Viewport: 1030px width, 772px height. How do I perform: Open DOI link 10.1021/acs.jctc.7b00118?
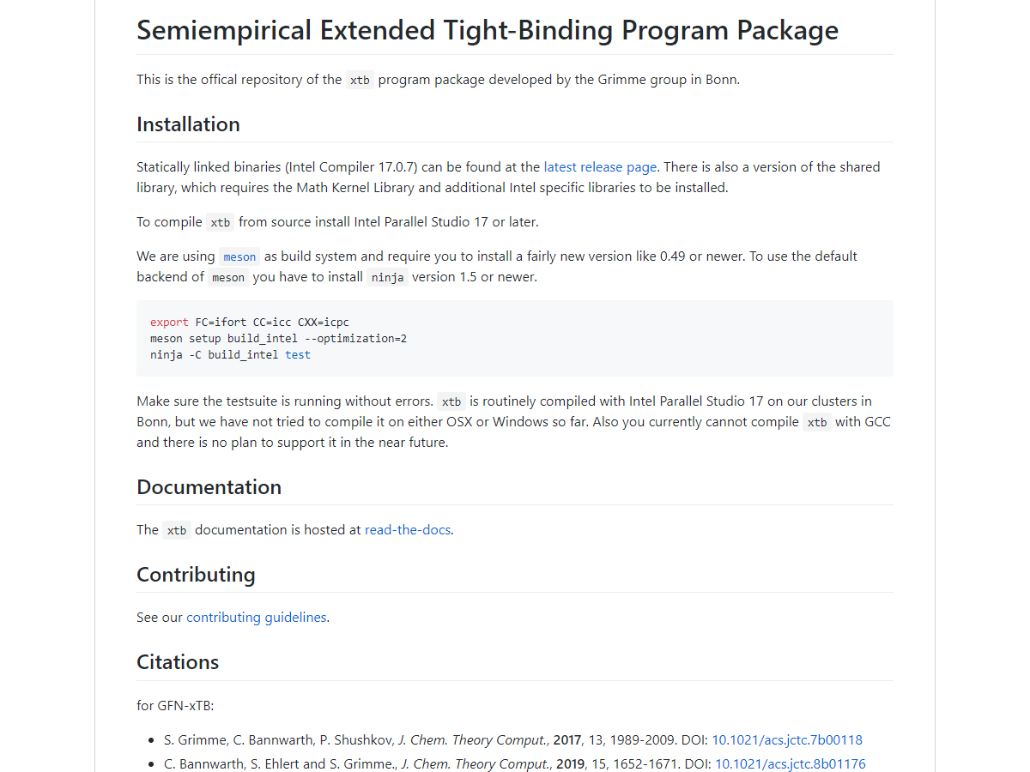coord(787,740)
